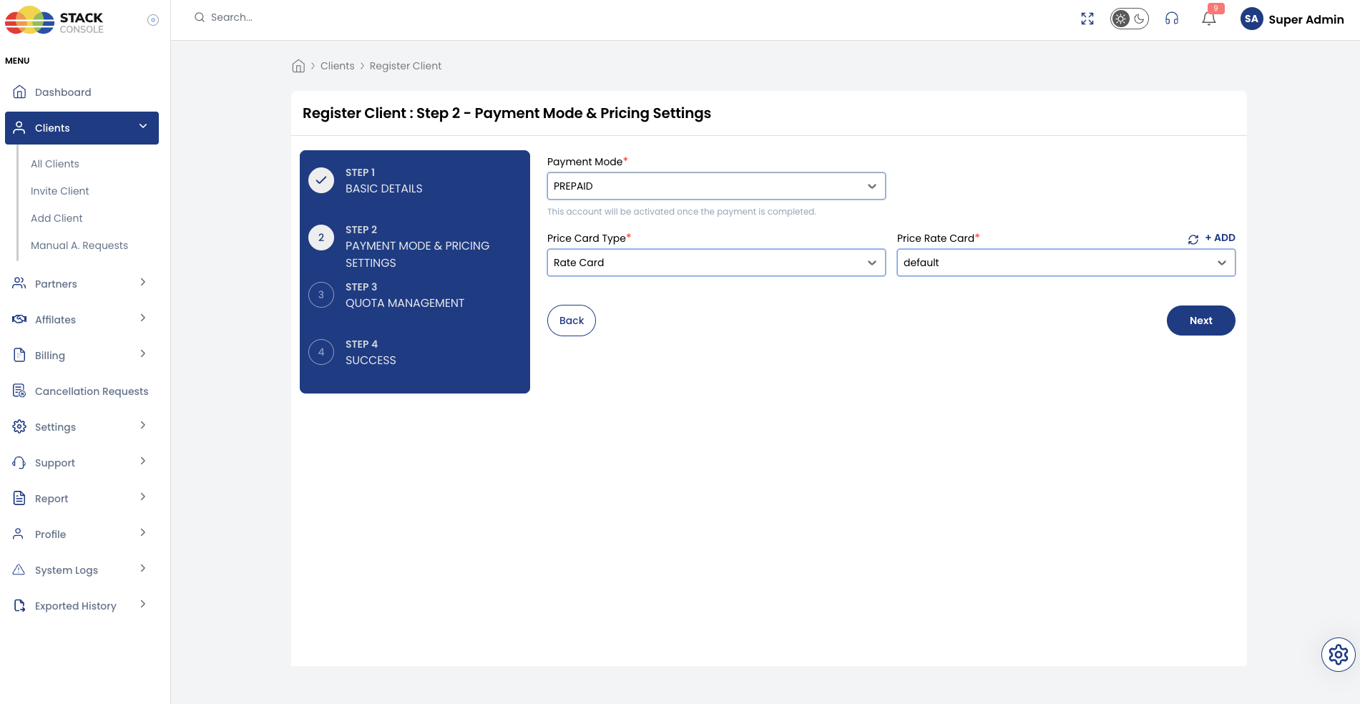This screenshot has width=1360, height=704.
Task: Open Add Client submenu item
Action: pos(57,218)
